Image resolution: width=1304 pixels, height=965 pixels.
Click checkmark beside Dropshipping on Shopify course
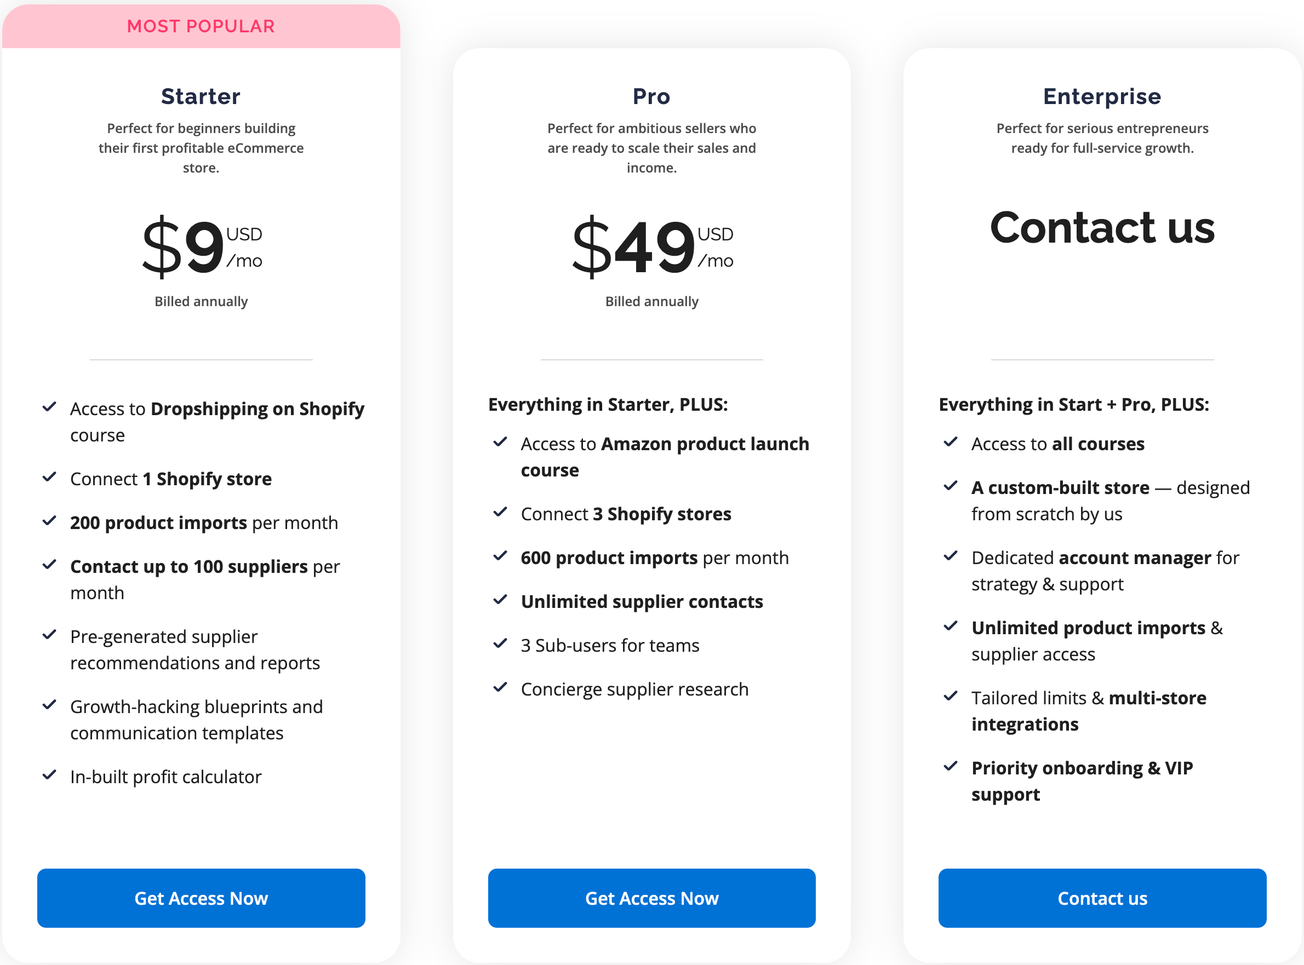50,406
